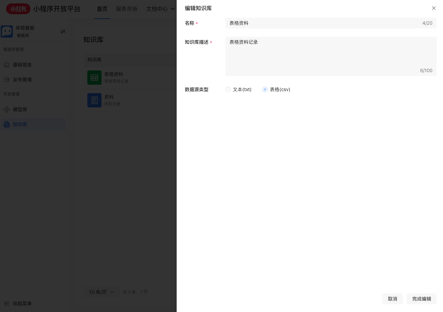Expand the 文档中心 dropdown menu

pyautogui.click(x=159, y=9)
